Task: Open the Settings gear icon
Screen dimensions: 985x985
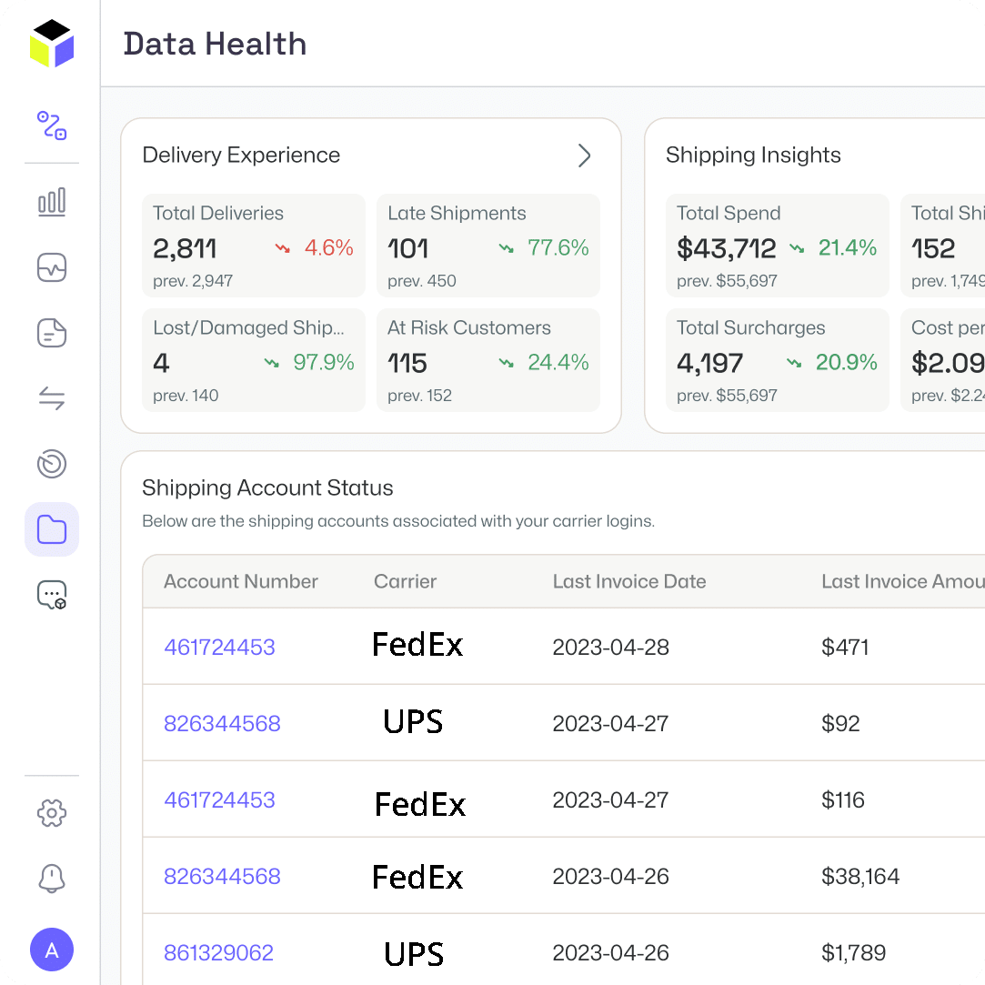Action: (x=52, y=813)
